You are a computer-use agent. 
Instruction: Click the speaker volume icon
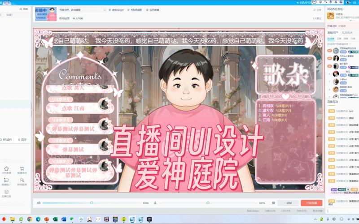click(39, 203)
